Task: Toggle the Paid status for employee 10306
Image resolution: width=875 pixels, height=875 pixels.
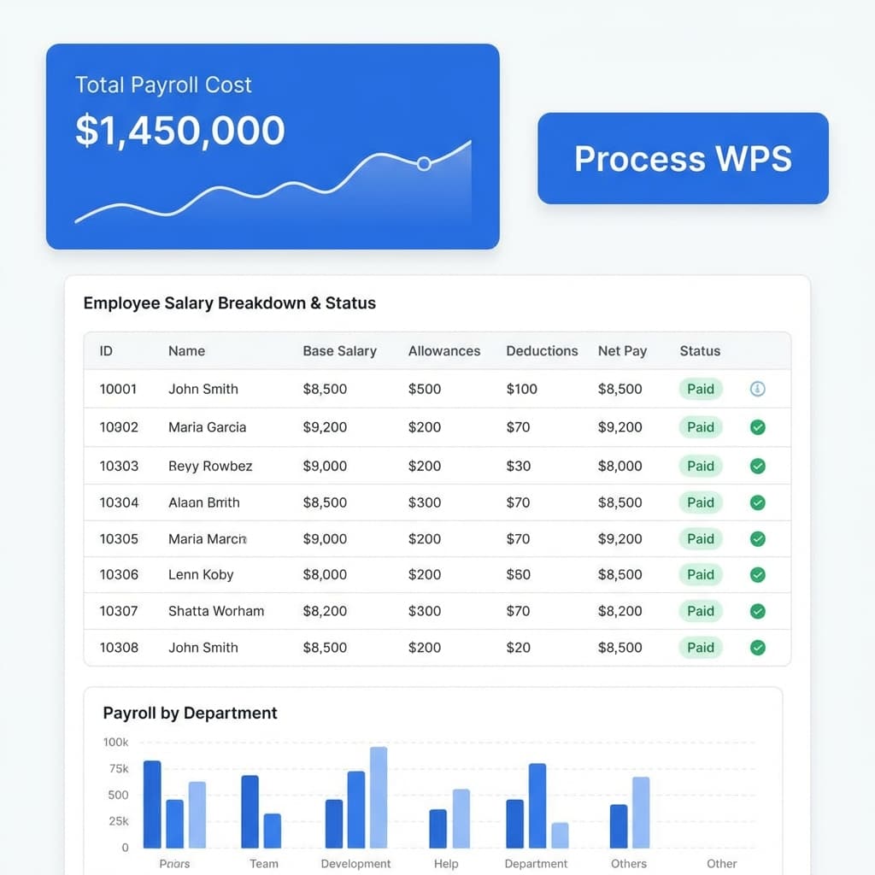Action: pyautogui.click(x=700, y=574)
